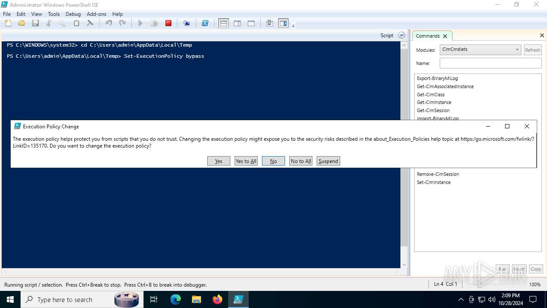Click the Windows Start button
This screenshot has height=308, width=547.
pos(10,299)
